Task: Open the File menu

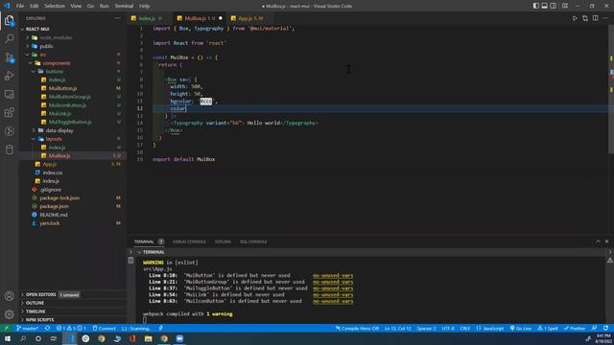Action: click(x=20, y=6)
